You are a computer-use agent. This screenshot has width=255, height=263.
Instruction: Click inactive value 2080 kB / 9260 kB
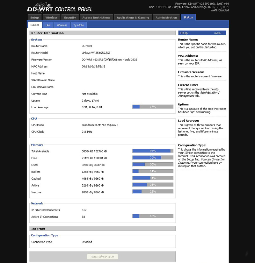tap(93, 192)
